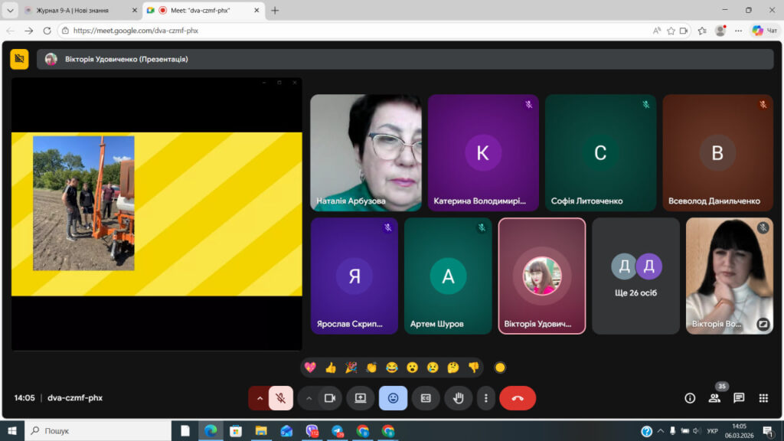
Task: Expand video settings arrow beside camera
Action: 309,398
